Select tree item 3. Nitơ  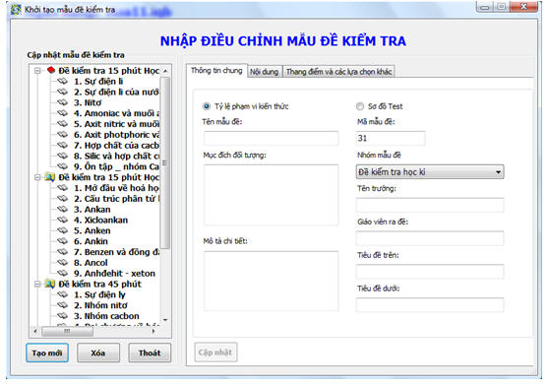pyautogui.click(x=88, y=102)
